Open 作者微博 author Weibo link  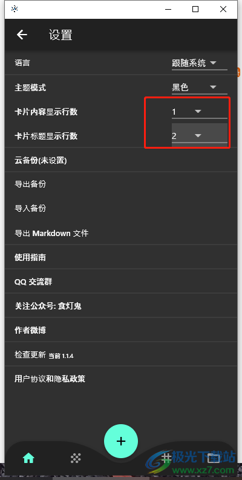pyautogui.click(x=121, y=330)
